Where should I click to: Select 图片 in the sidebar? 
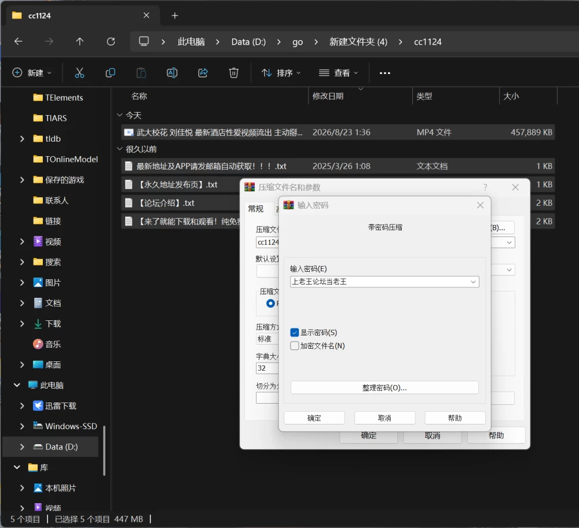click(53, 283)
